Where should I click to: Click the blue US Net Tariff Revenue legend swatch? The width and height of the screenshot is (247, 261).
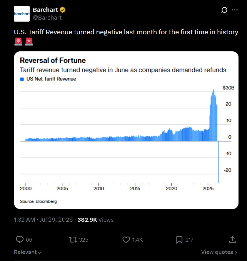click(x=22, y=79)
